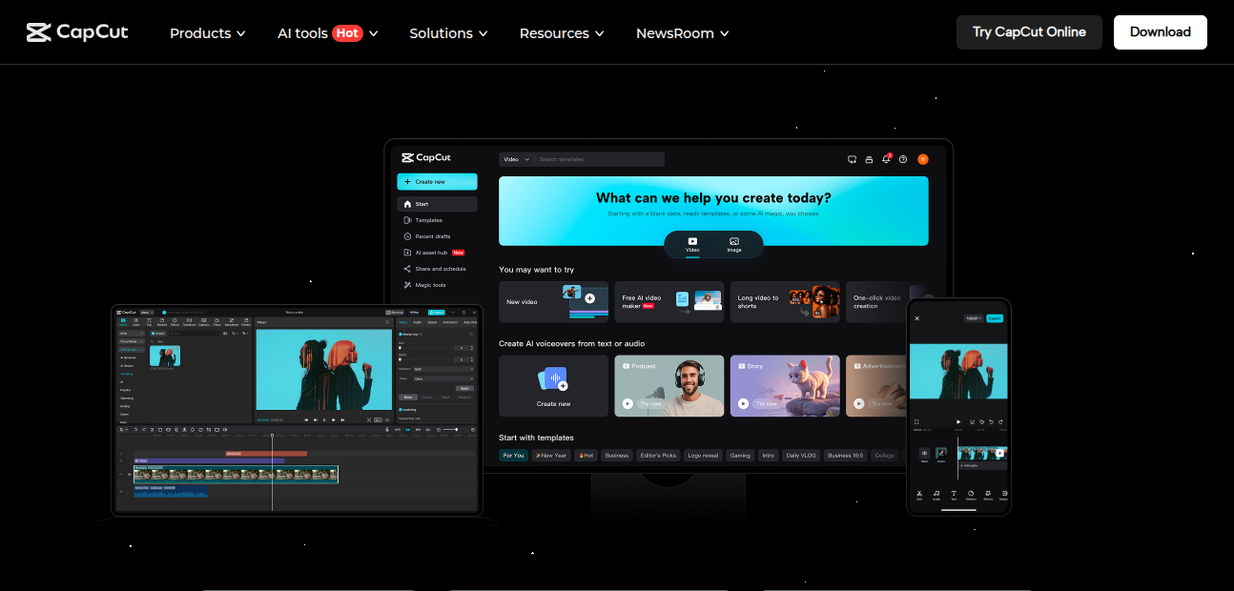Click the Search templates input field
Viewport: 1234px width, 591px height.
(x=599, y=159)
